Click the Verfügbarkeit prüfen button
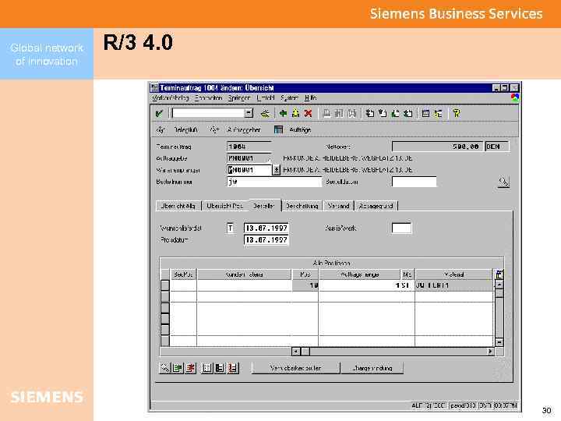Screen dimensions: 561x421 pos(295,368)
